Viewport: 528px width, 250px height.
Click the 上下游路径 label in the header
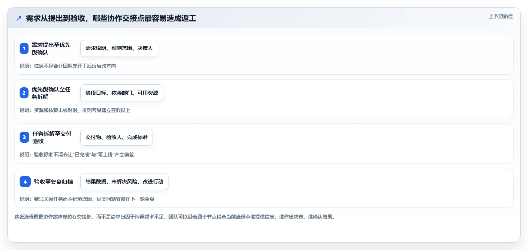click(501, 16)
